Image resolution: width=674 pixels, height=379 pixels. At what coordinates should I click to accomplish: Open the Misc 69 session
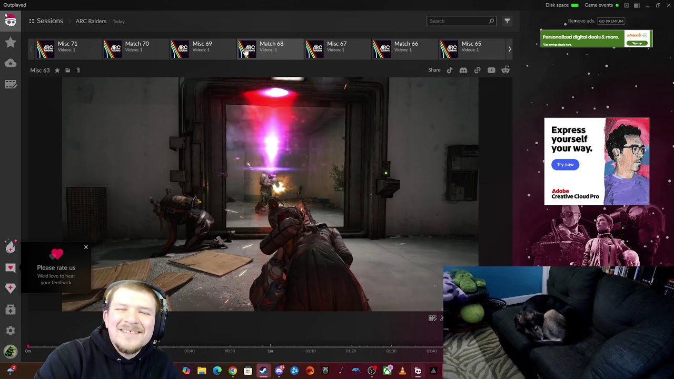(x=203, y=49)
